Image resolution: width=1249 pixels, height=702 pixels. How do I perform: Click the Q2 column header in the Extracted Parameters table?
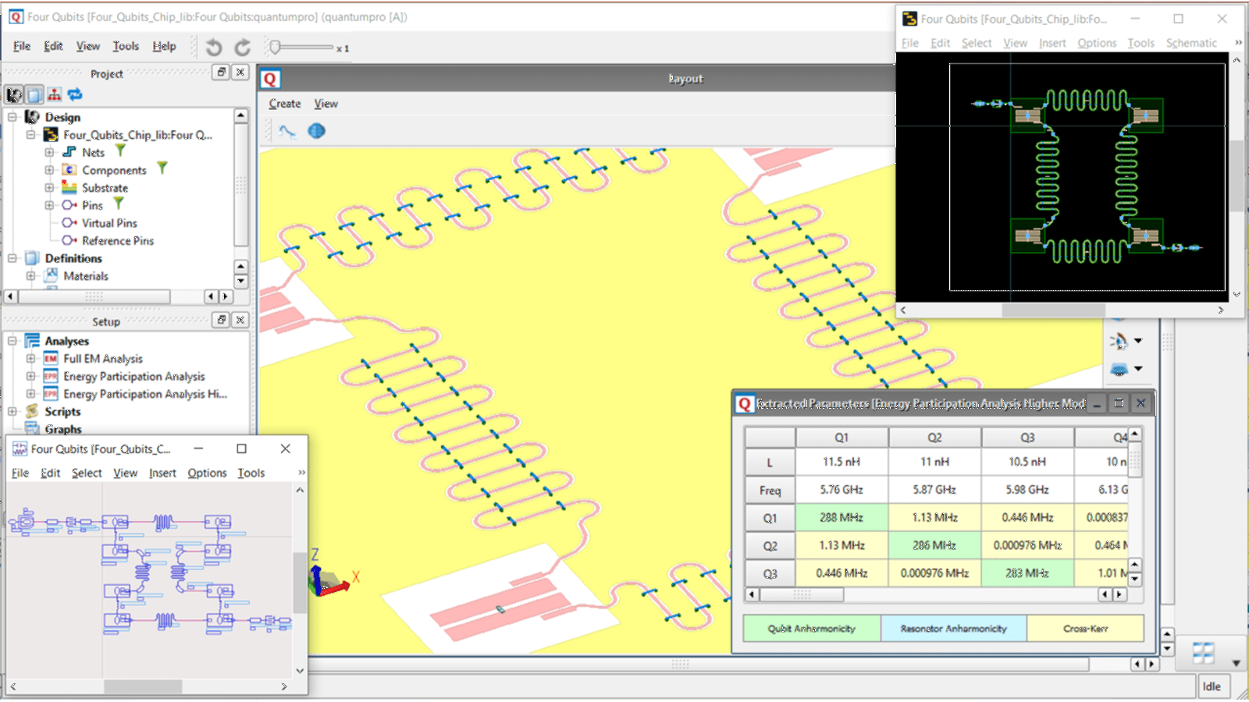coord(934,437)
